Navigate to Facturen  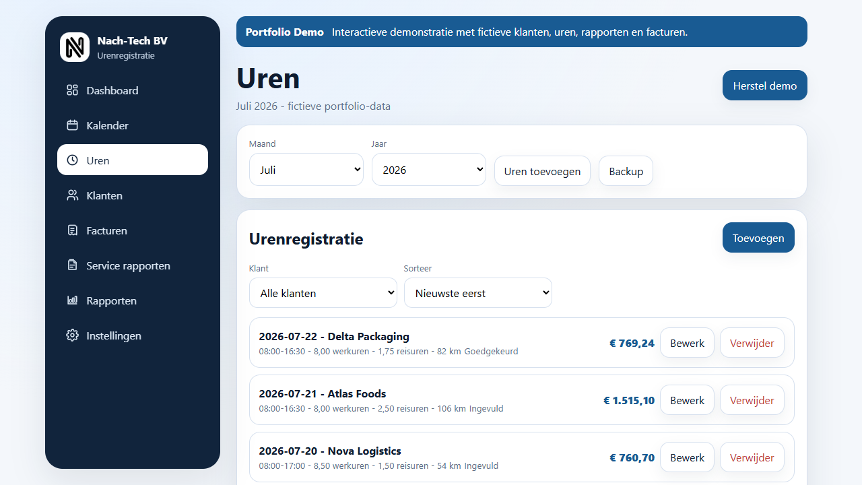coord(133,230)
